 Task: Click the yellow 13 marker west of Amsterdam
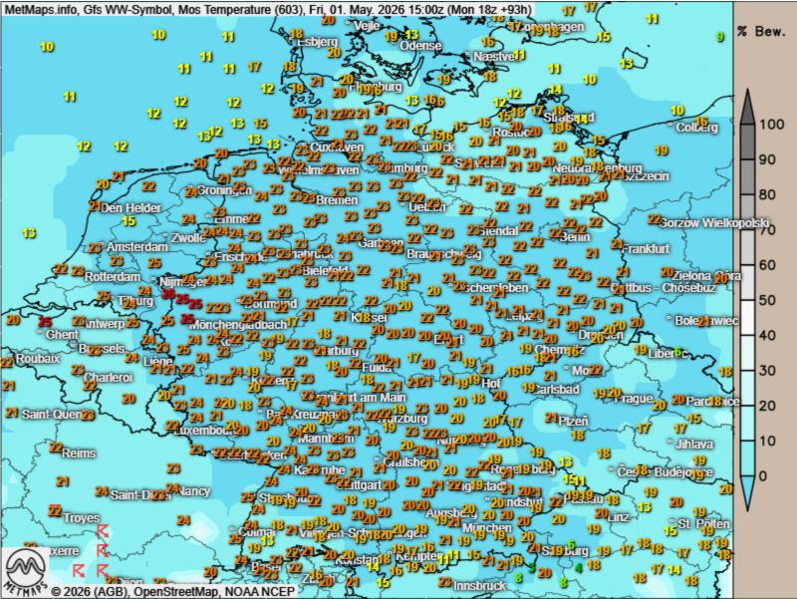(29, 232)
